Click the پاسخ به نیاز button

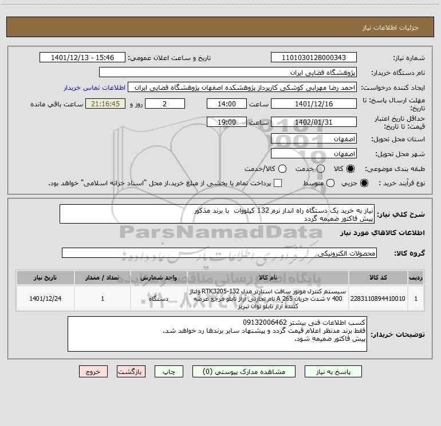[x=333, y=372]
